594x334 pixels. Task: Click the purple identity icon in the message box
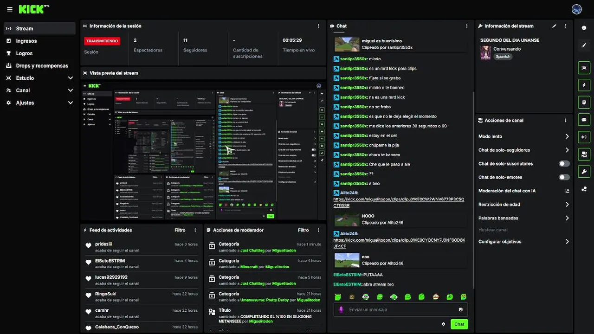[x=341, y=309]
